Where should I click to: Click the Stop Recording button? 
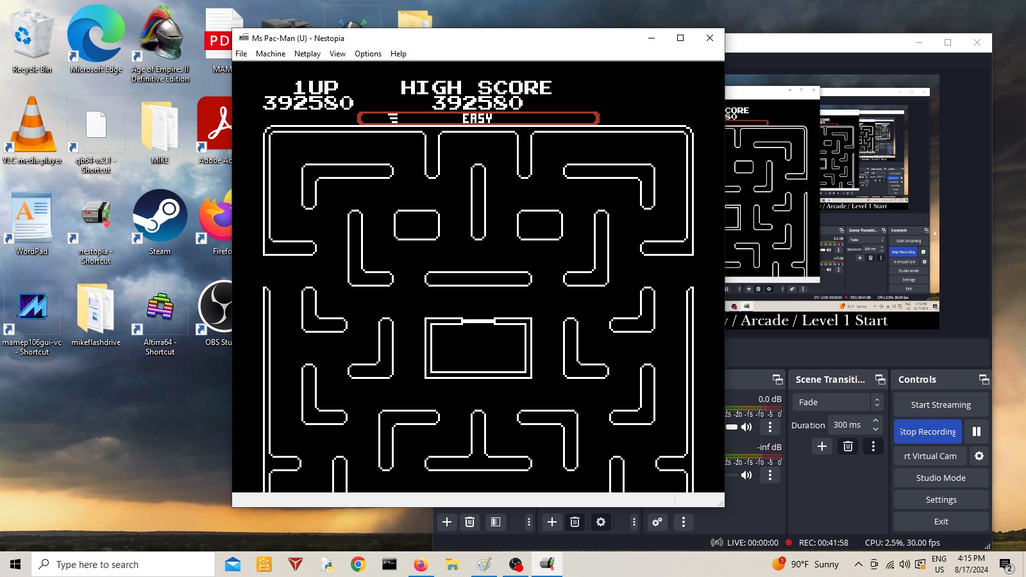coord(927,431)
